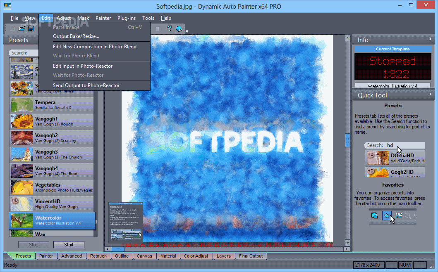Switch to the Presets bottom tab

23,256
